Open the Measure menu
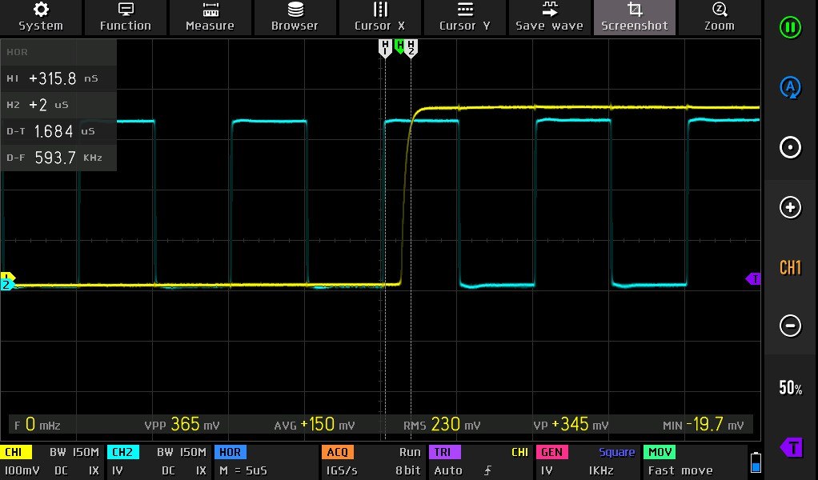This screenshot has width=818, height=480. point(211,17)
